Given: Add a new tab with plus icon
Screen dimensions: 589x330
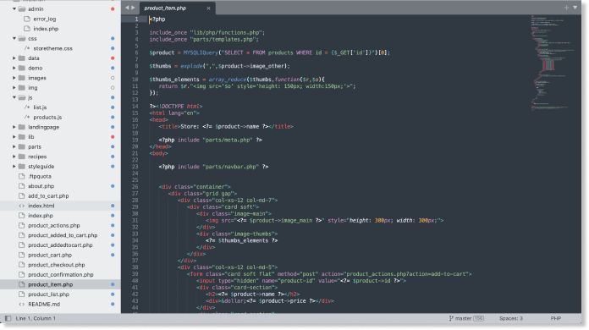Looking at the screenshot, I should click(x=566, y=8).
